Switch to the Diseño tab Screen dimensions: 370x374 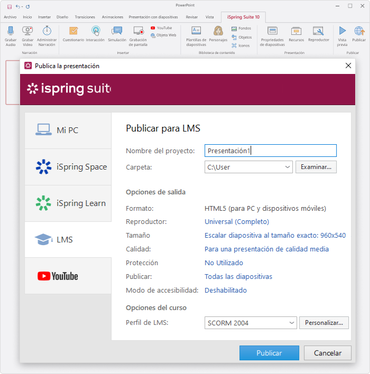pos(62,17)
